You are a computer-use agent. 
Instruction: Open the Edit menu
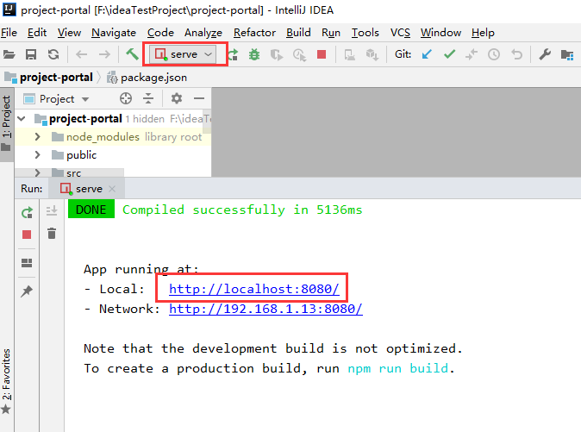coord(37,33)
